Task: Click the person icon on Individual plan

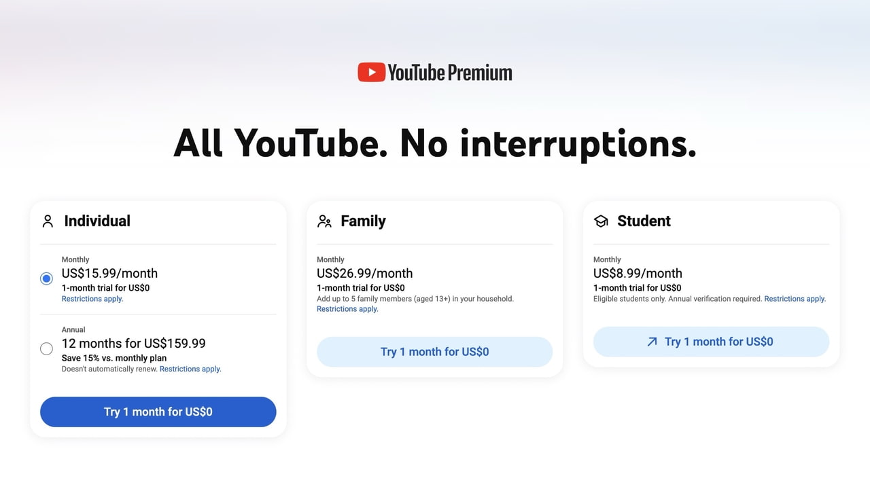Action: click(x=46, y=221)
